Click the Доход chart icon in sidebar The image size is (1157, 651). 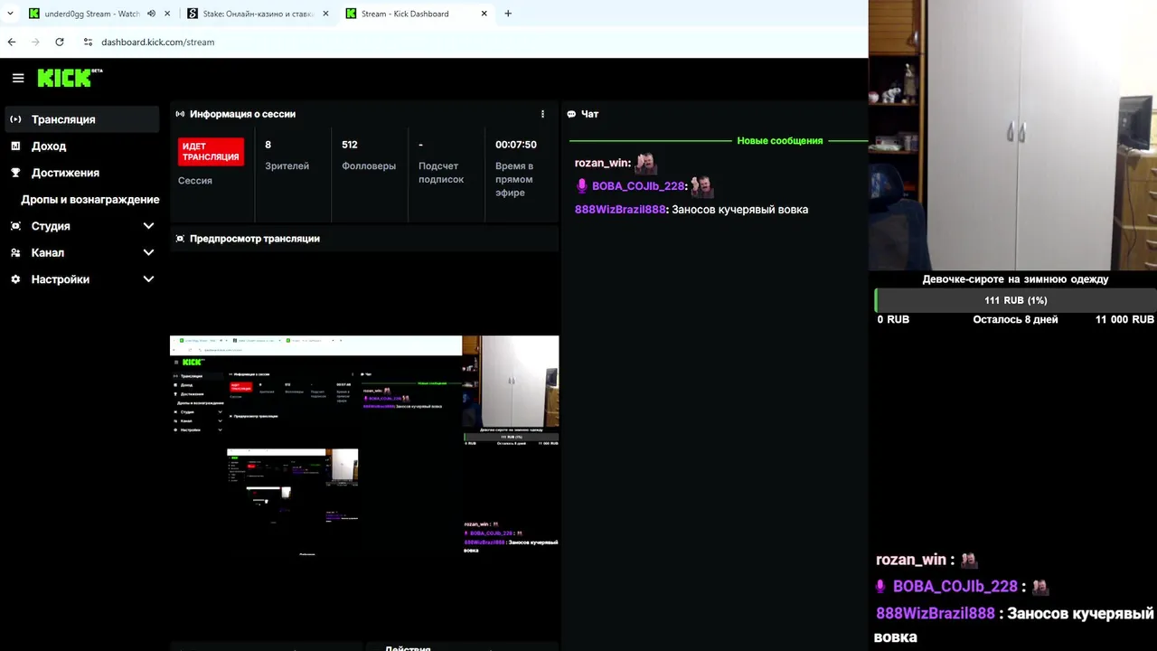tap(15, 146)
